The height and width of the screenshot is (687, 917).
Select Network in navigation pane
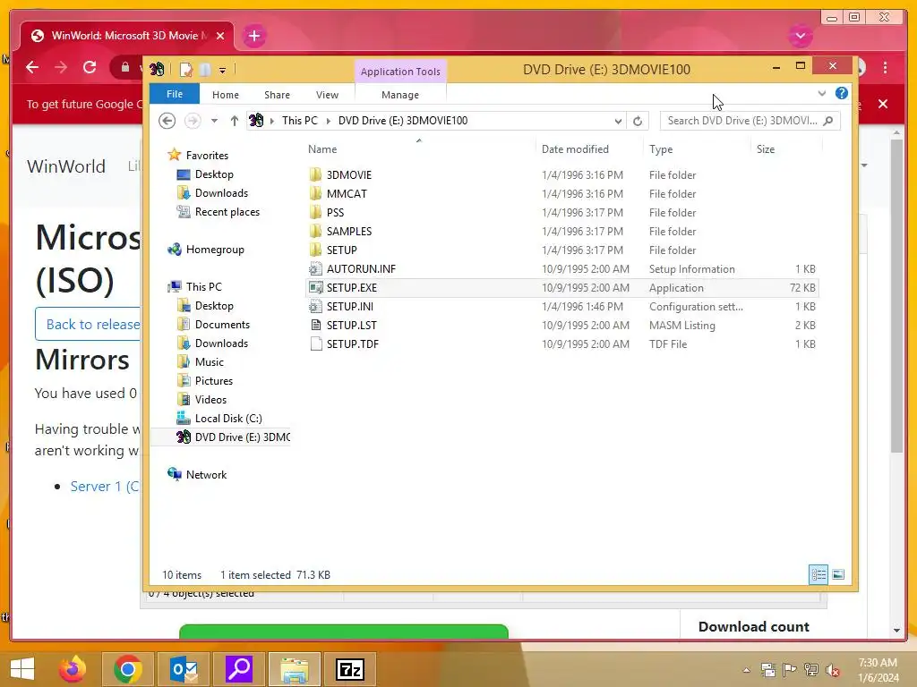[196, 474]
